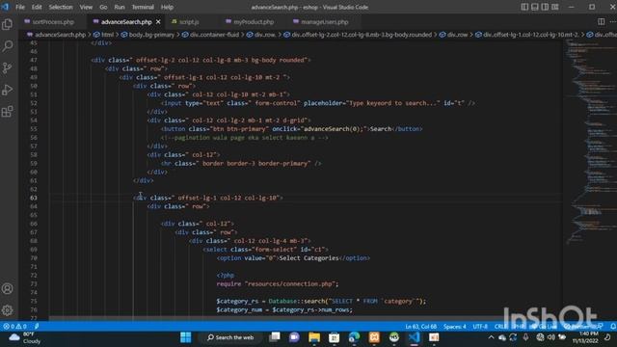617x347 pixels.
Task: Open volume control in system tray
Action: pyautogui.click(x=551, y=337)
